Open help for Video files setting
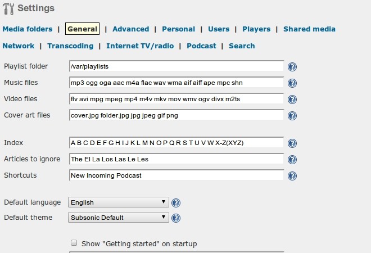This screenshot has width=371, height=253. point(292,100)
